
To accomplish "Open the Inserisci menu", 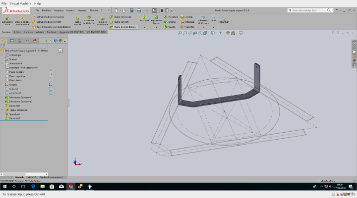I will click(70, 10).
